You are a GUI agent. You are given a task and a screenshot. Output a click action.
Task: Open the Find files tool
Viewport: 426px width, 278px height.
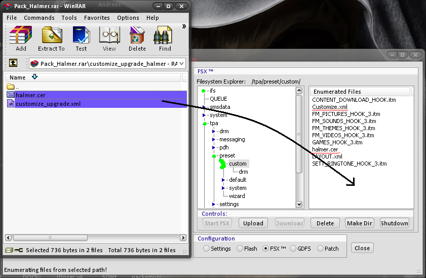click(165, 38)
